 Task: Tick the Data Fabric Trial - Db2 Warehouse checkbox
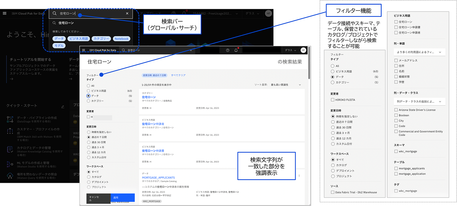tap(333, 192)
